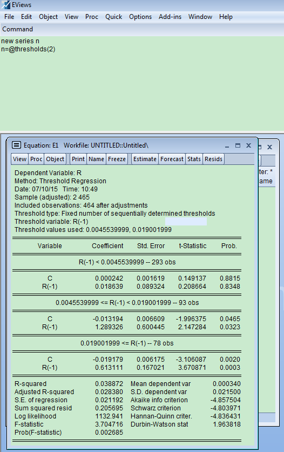Open the File menu
This screenshot has height=452, width=284.
[x=9, y=17]
